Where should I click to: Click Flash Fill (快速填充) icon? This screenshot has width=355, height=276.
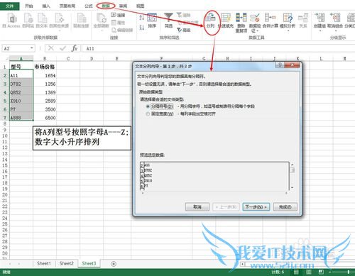tap(226, 21)
